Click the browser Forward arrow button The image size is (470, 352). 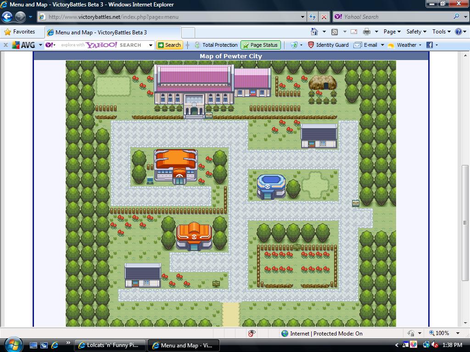click(x=20, y=17)
